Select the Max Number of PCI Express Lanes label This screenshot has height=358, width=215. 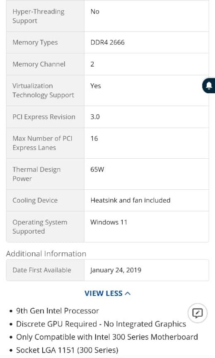[x=42, y=143]
